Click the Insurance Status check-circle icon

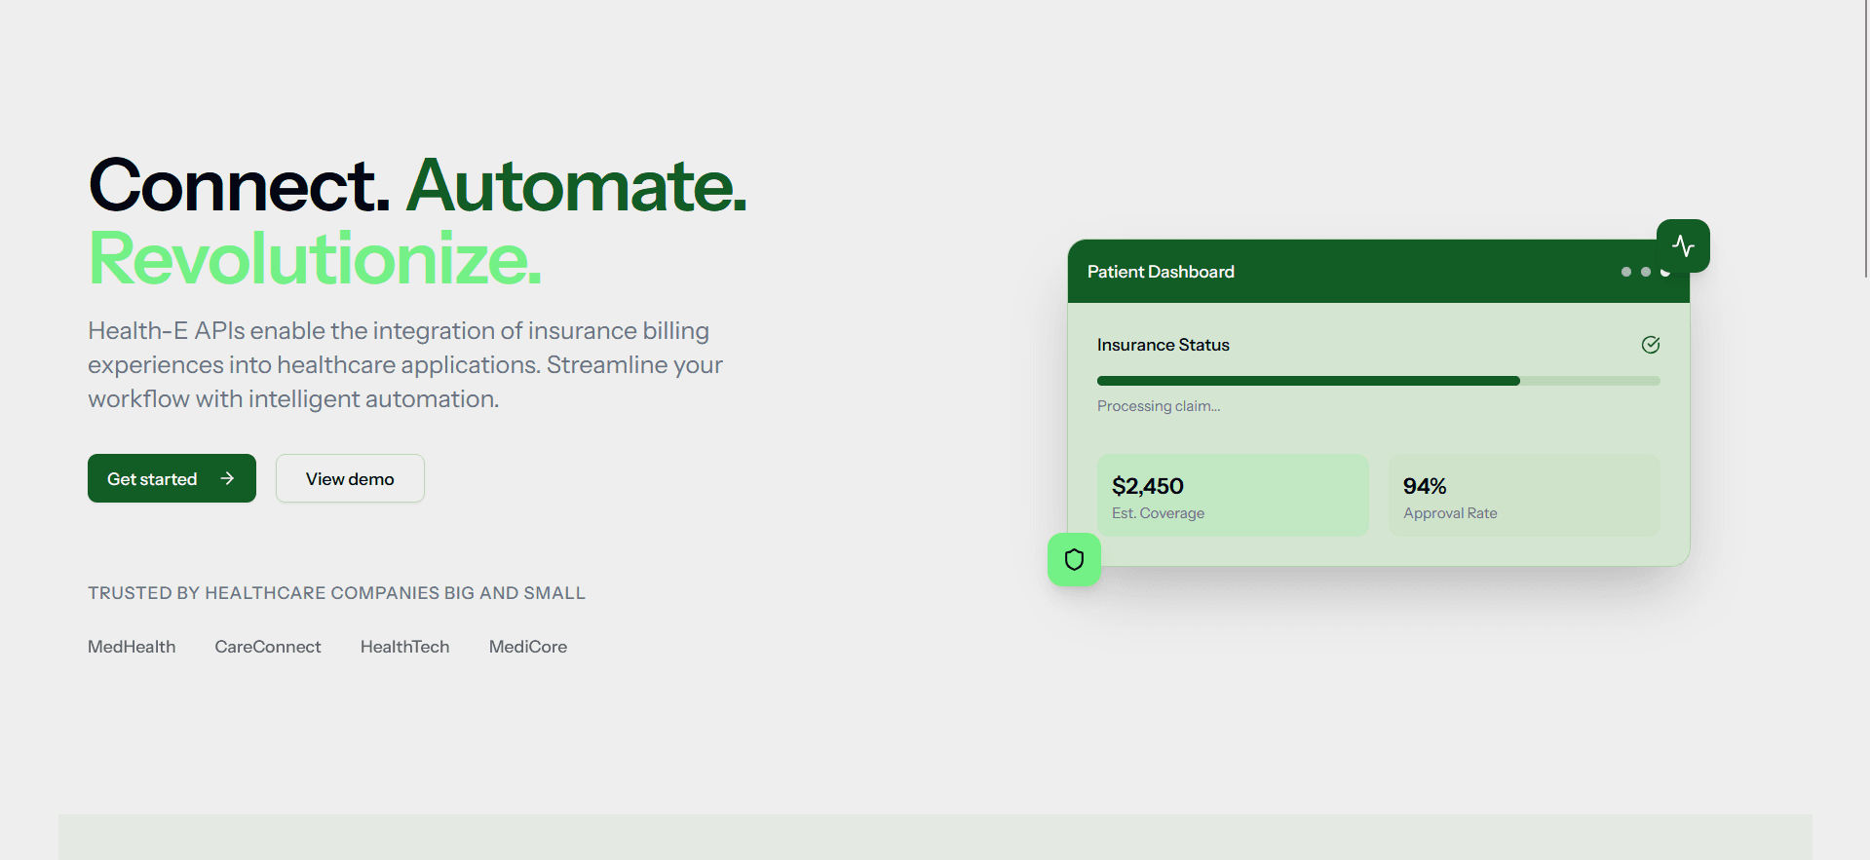1651,345
